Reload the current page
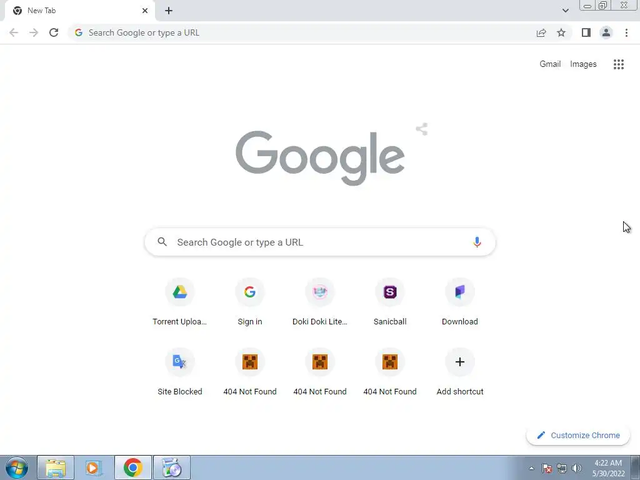The width and height of the screenshot is (640, 480). click(x=54, y=32)
